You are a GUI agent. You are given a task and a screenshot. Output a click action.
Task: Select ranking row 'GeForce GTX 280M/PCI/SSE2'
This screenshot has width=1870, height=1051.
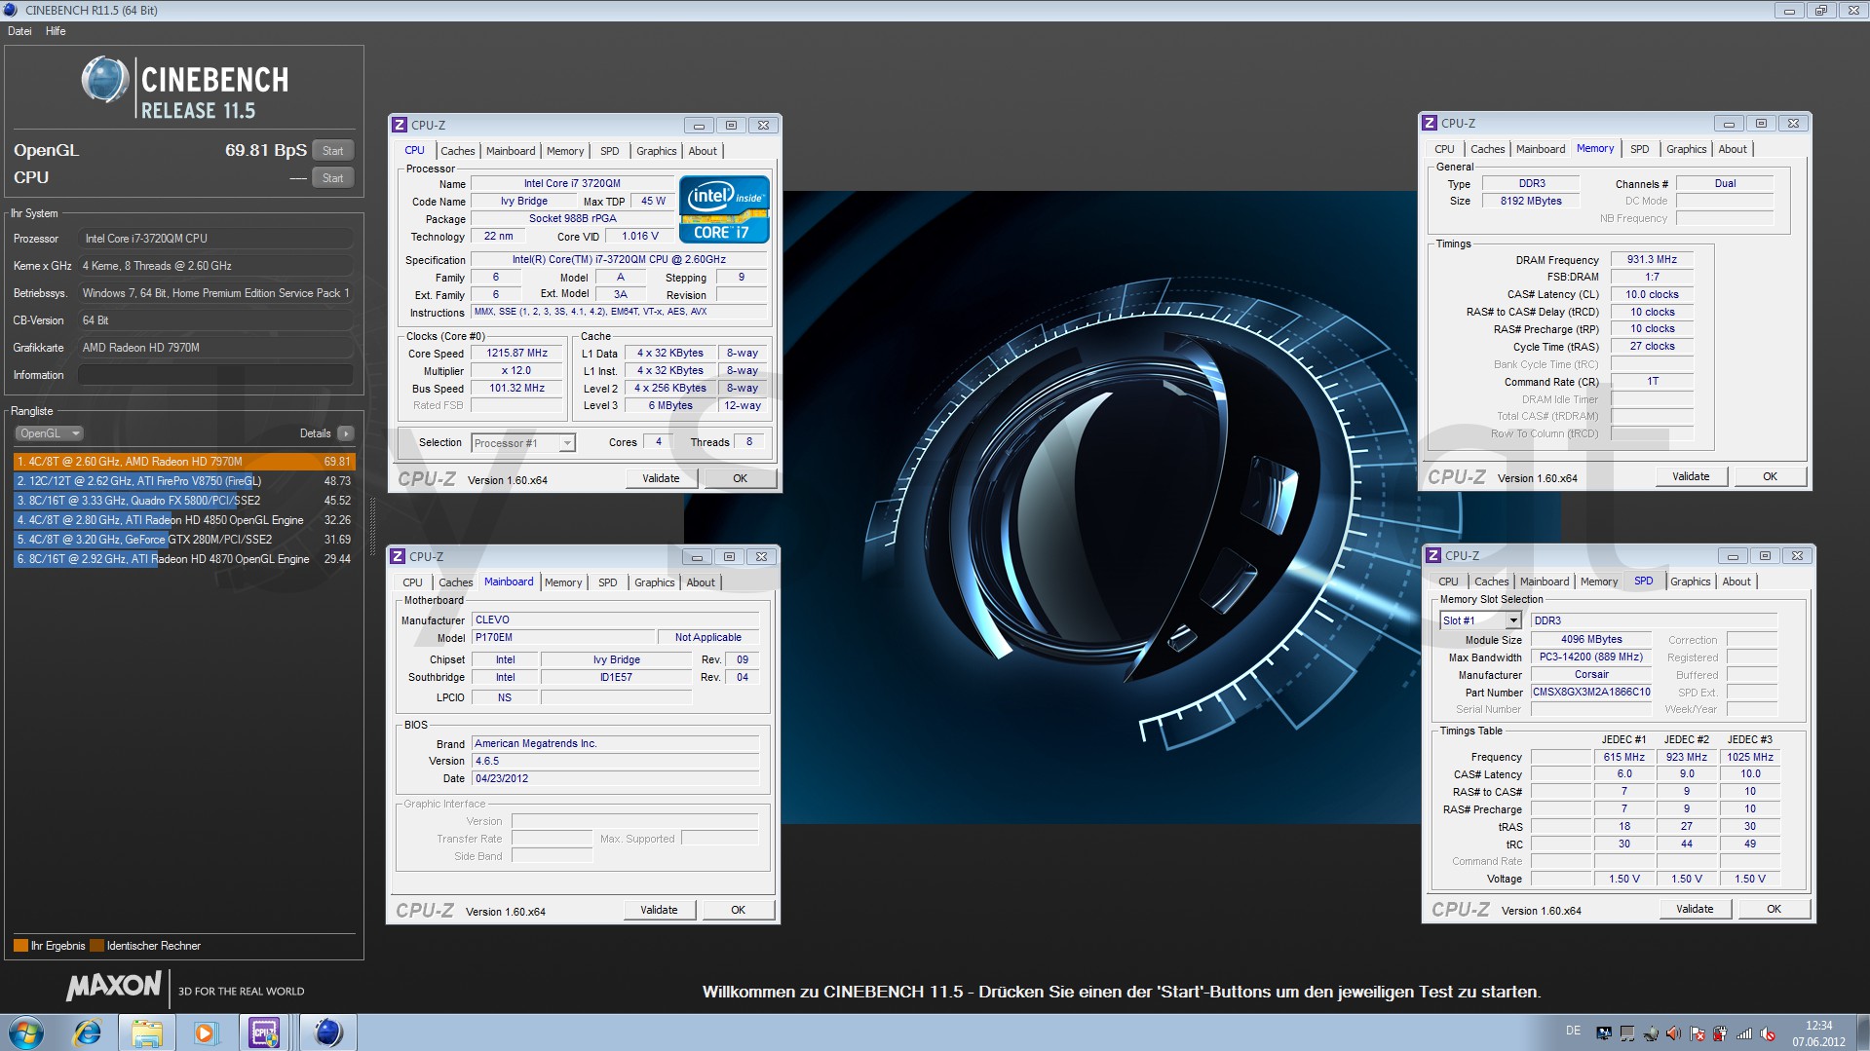(x=184, y=540)
